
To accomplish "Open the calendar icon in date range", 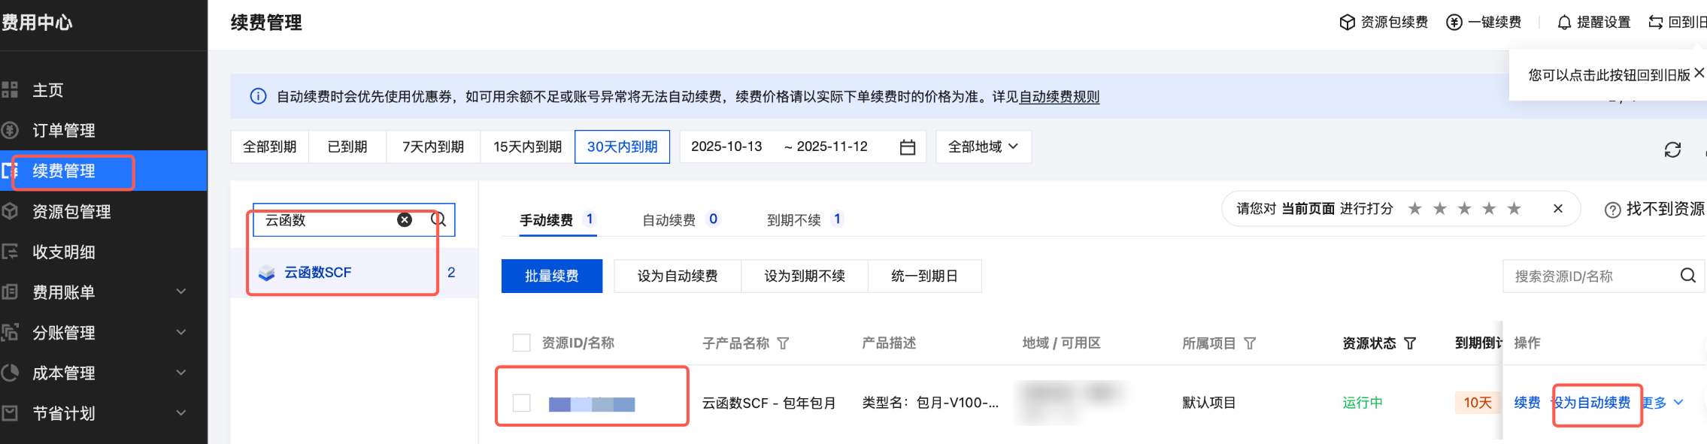I will (908, 147).
